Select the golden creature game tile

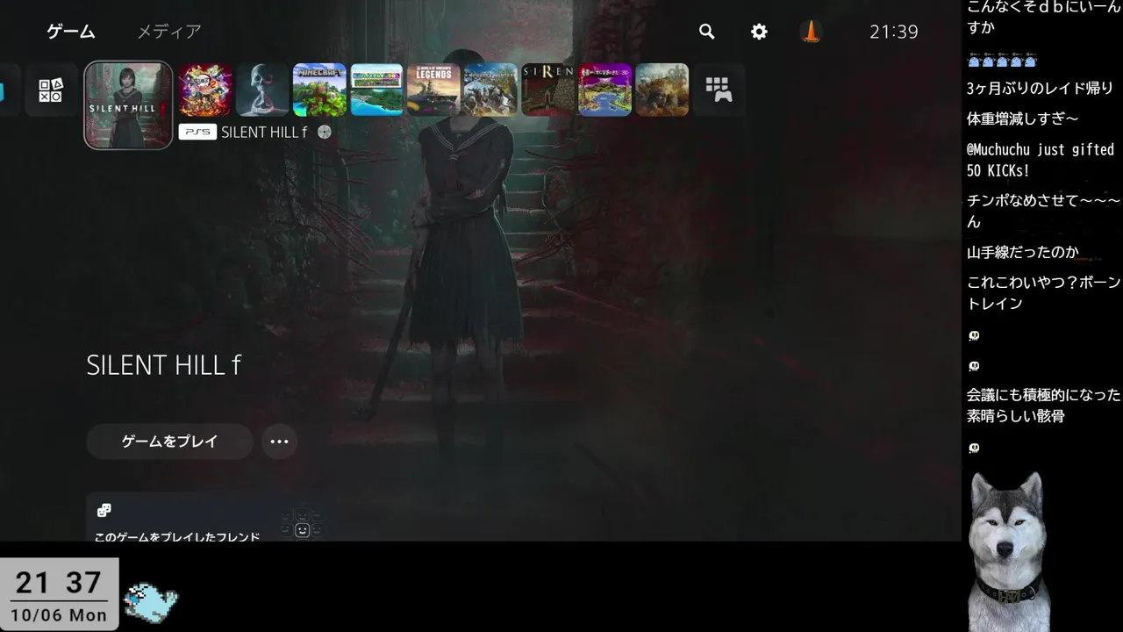click(662, 90)
